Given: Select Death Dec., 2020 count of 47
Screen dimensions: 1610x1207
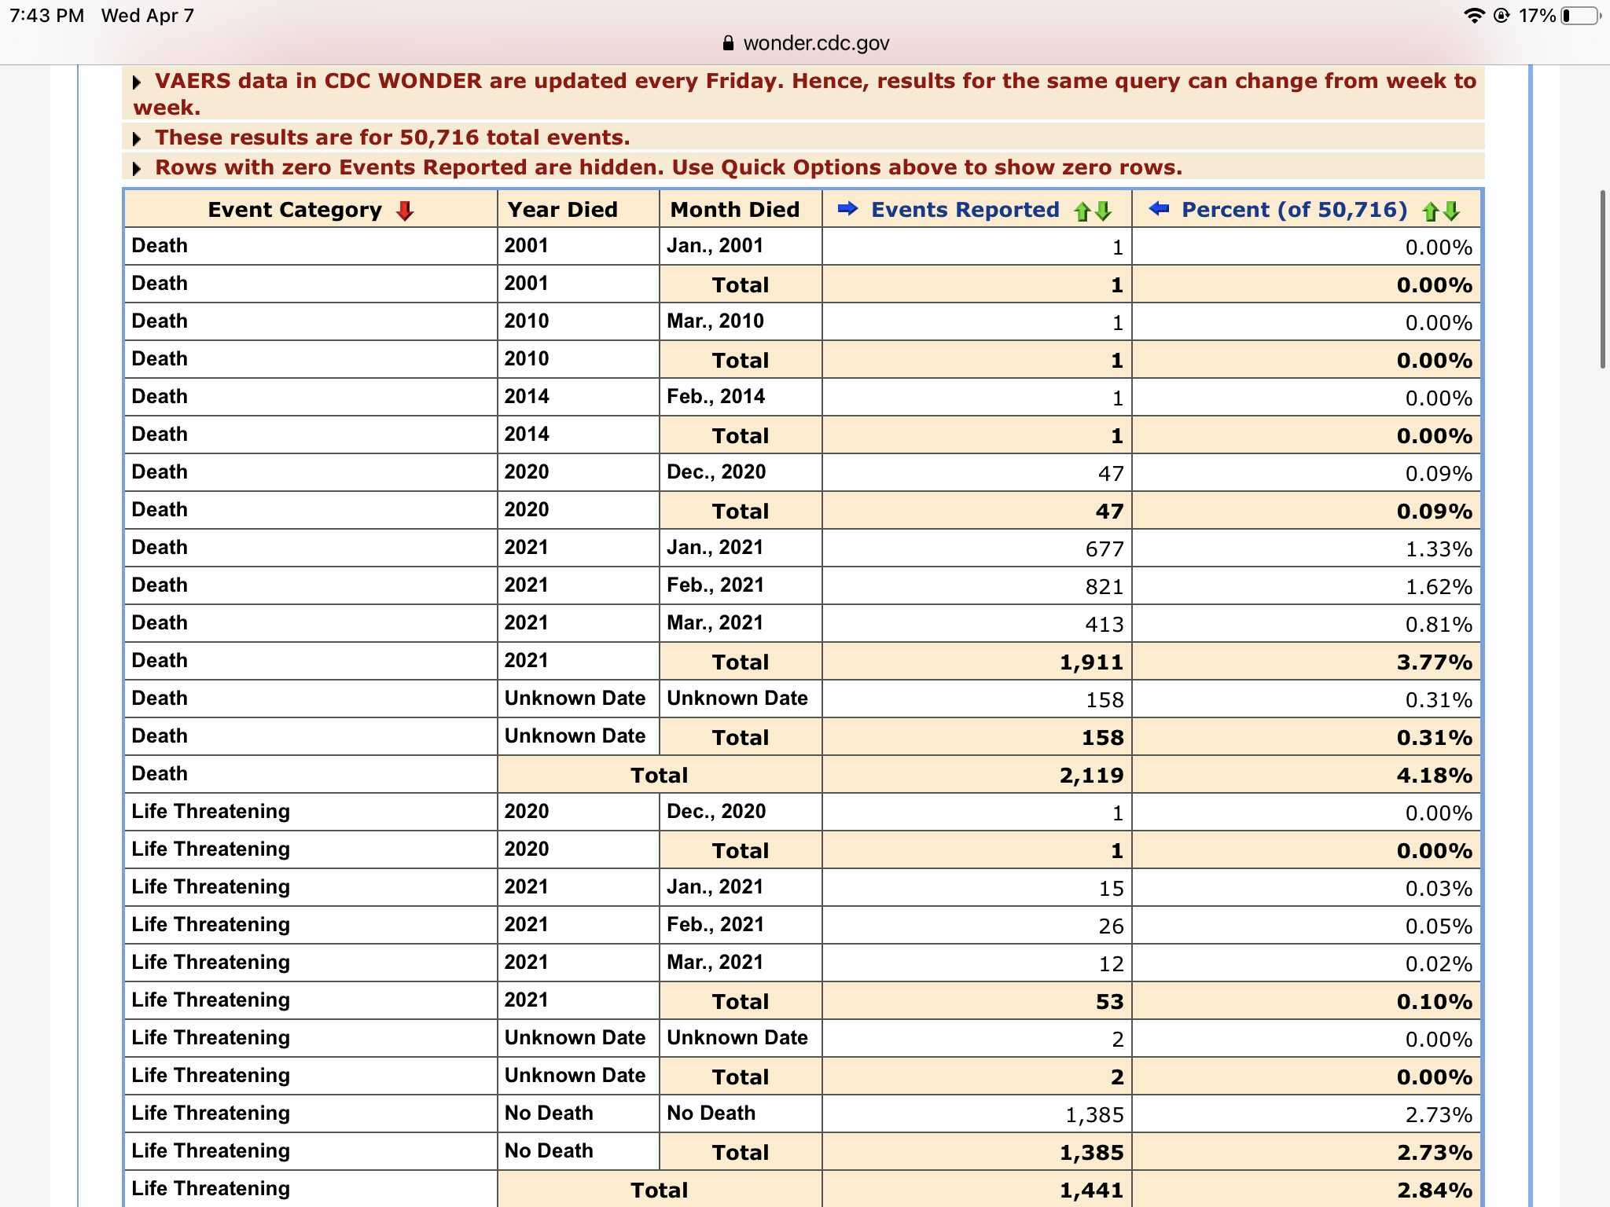Looking at the screenshot, I should click(977, 472).
